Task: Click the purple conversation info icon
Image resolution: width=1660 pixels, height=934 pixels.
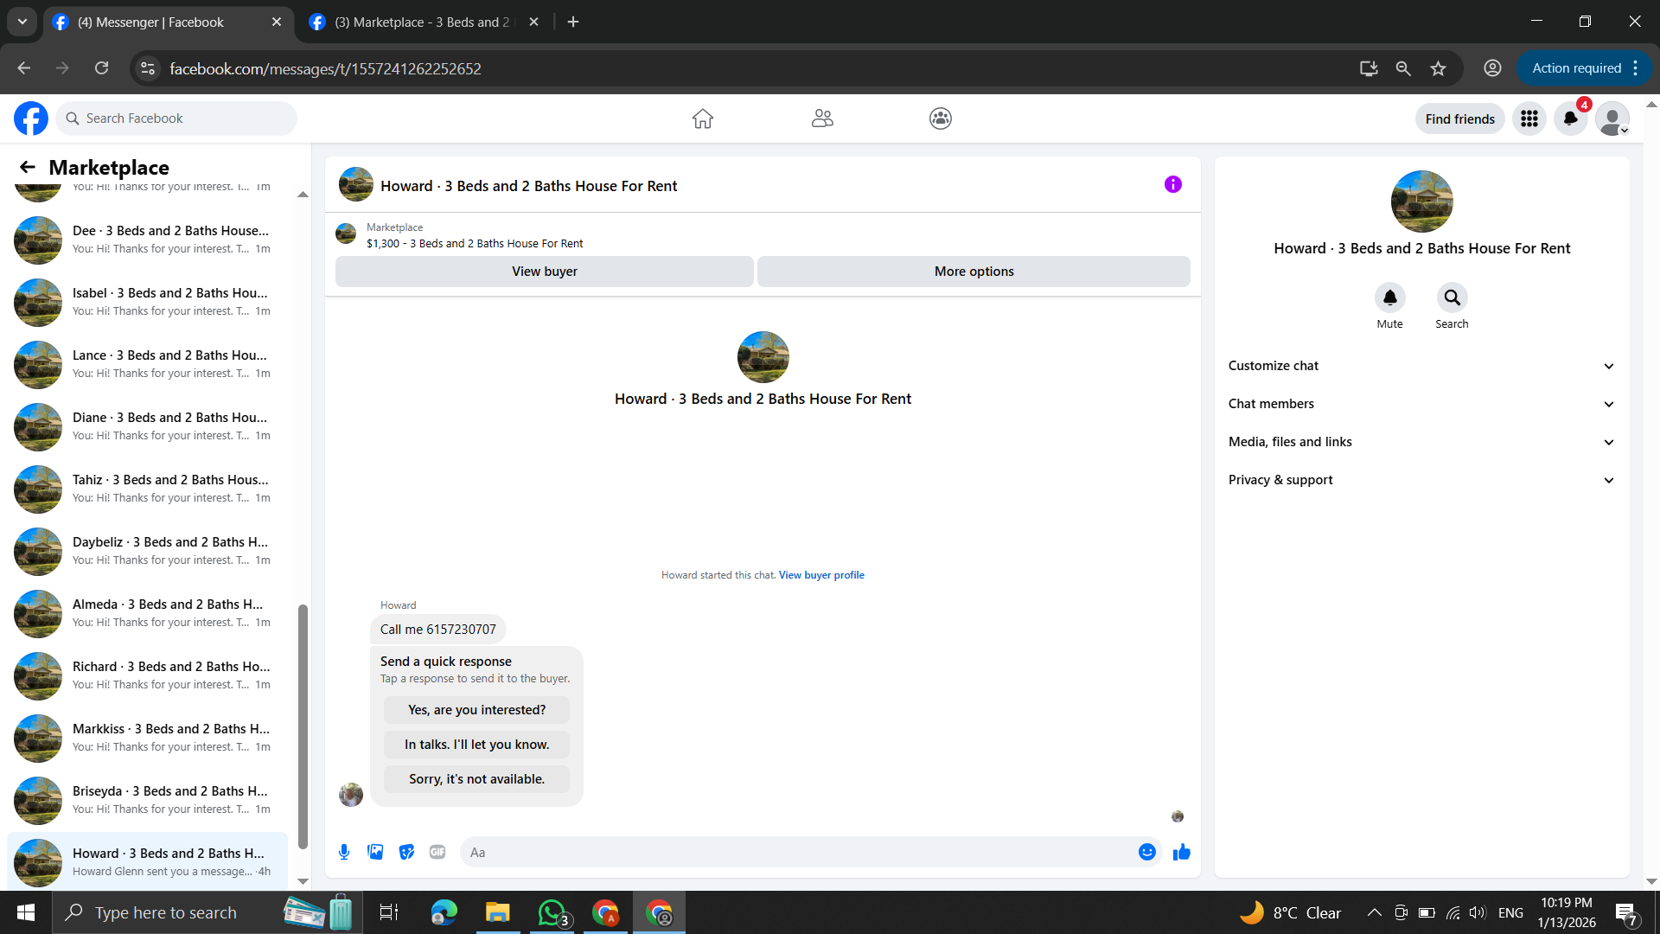Action: (1173, 184)
